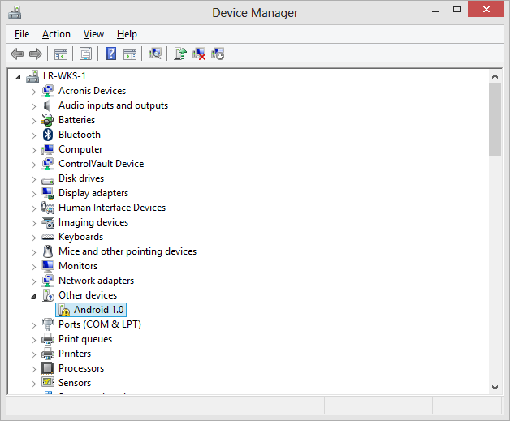The width and height of the screenshot is (510, 421).
Task: Select the LR-WKS-1 root node
Action: click(64, 76)
